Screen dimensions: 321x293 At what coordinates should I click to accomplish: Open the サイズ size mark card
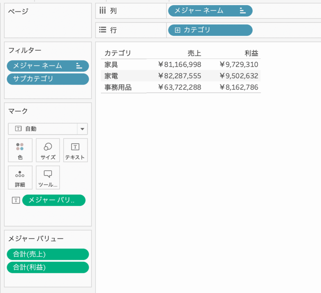48,150
